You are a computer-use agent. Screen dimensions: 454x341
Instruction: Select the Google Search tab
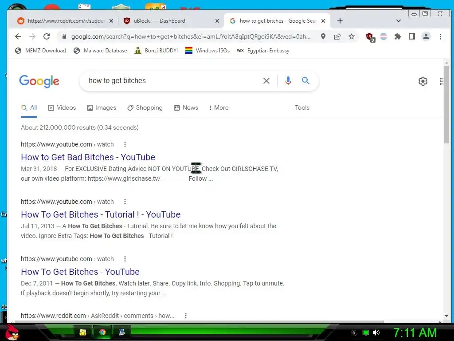(x=278, y=21)
